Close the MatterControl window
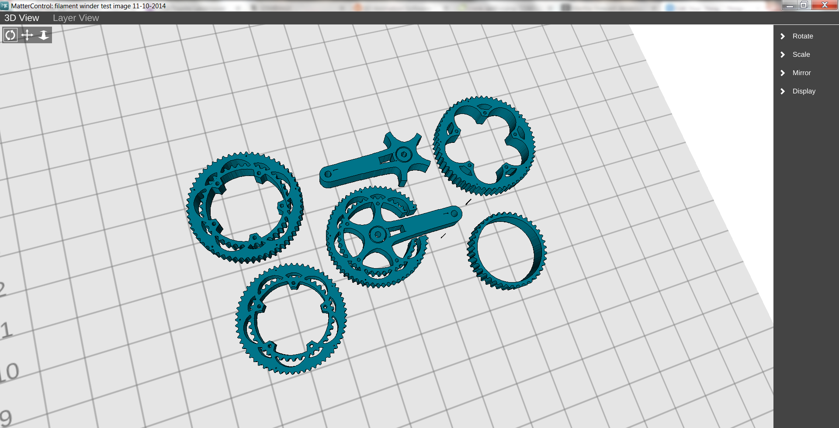Viewport: 839px width, 428px height. (x=825, y=5)
